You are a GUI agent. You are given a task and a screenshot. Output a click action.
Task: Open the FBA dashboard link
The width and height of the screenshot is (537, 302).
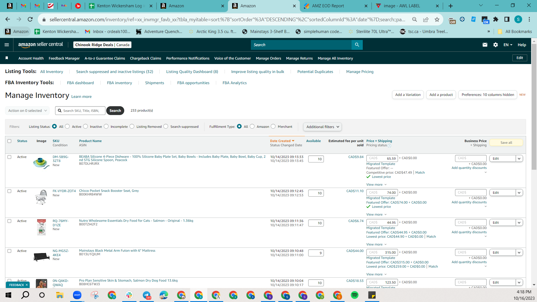pyautogui.click(x=81, y=83)
